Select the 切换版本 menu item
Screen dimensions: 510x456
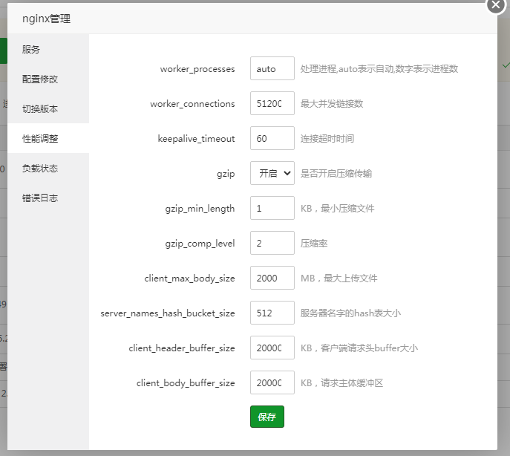coord(48,108)
